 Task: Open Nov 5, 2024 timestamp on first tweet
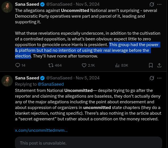88,4
